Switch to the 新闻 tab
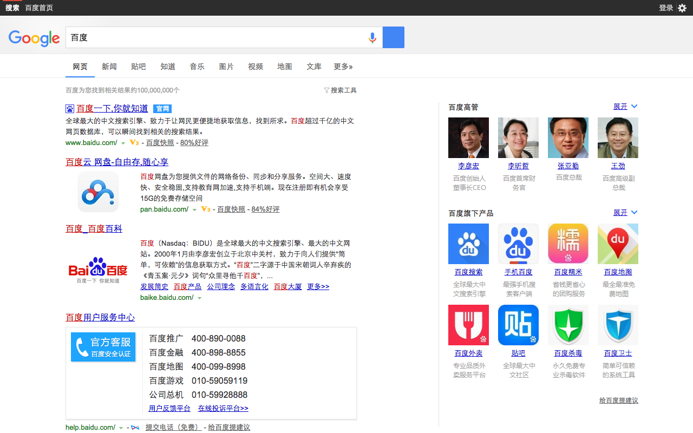 click(109, 67)
